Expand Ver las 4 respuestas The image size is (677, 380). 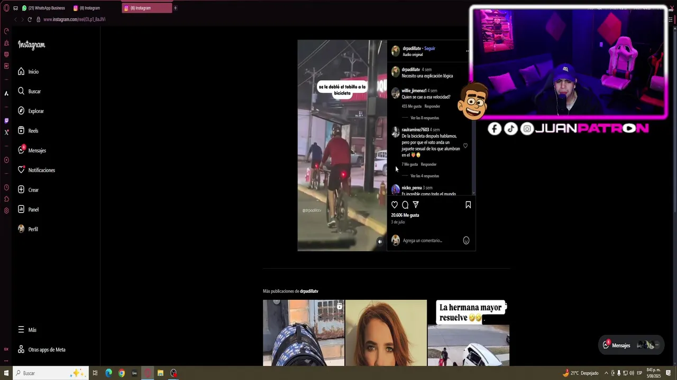(425, 176)
